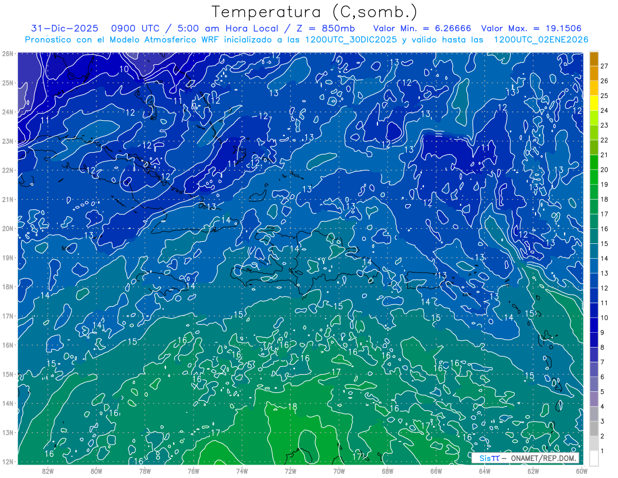Click the '60W' longitude axis label
The height and width of the screenshot is (478, 618).
click(581, 470)
